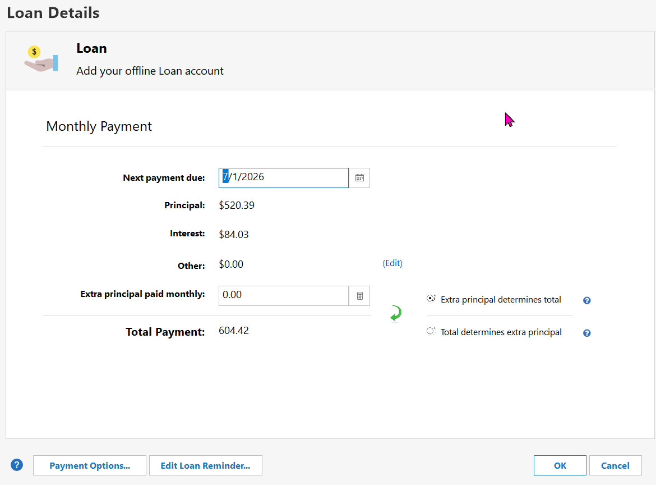Open Payment Options dialog
This screenshot has height=485, width=656.
[x=90, y=465]
